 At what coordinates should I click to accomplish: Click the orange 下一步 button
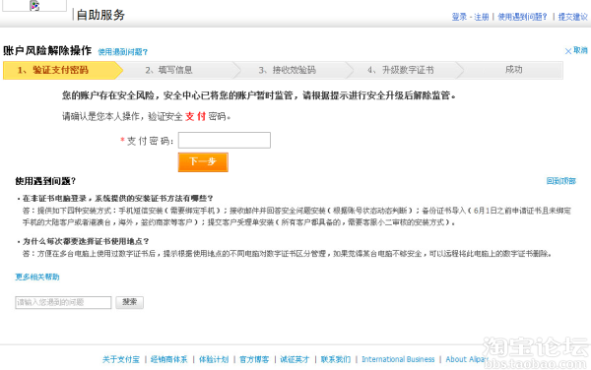pos(203,161)
